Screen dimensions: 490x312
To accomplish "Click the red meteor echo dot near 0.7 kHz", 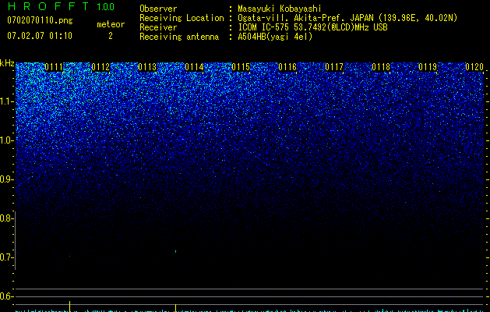I will pos(69,257).
